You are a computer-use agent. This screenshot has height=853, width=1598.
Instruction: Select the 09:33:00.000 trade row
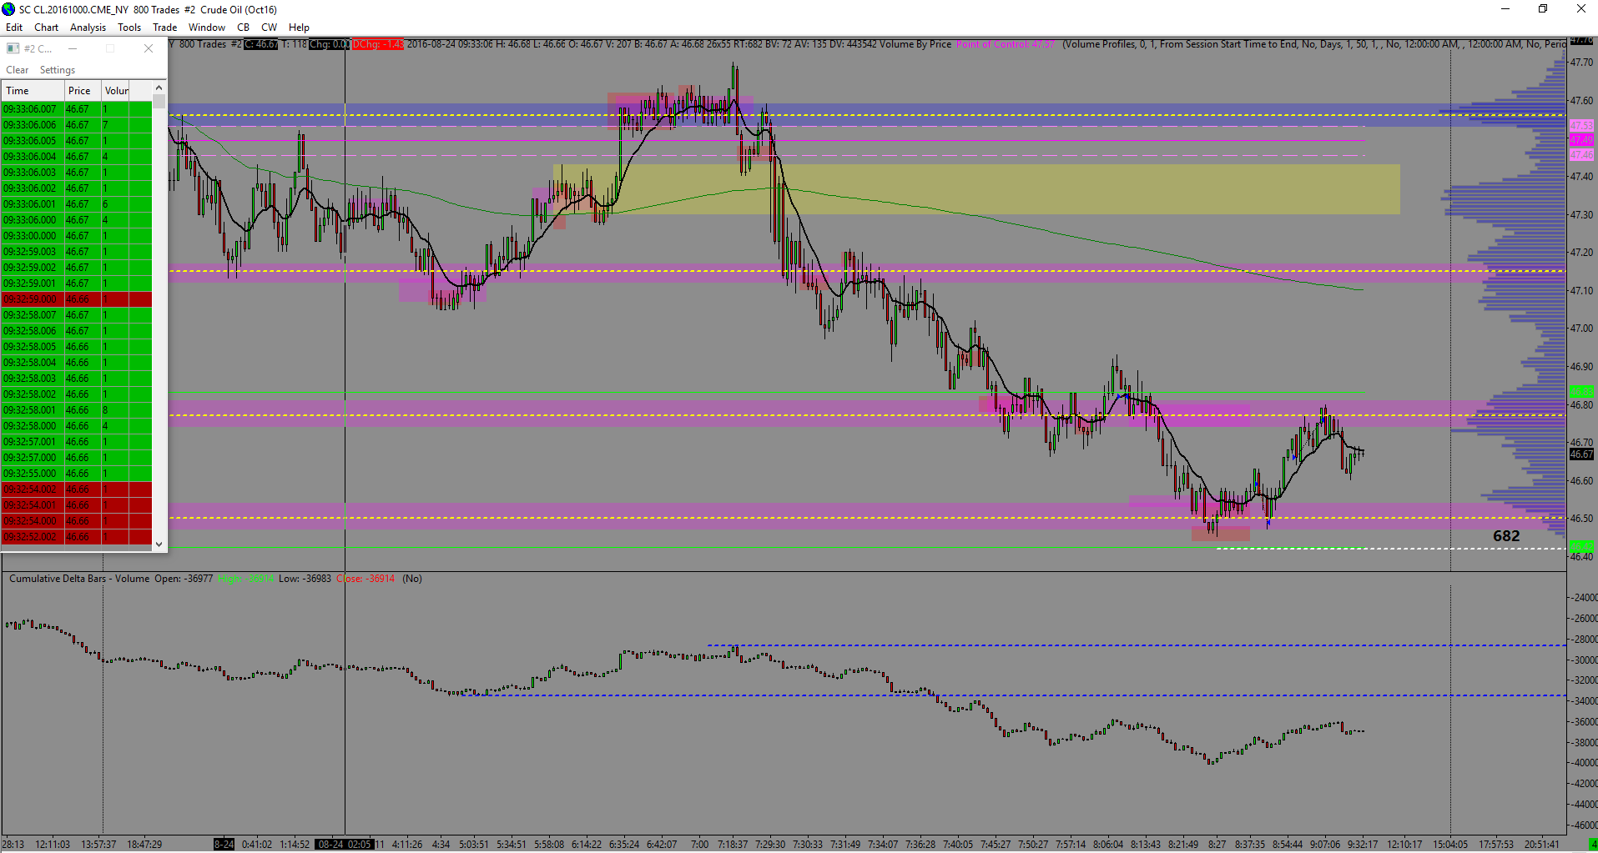(77, 236)
